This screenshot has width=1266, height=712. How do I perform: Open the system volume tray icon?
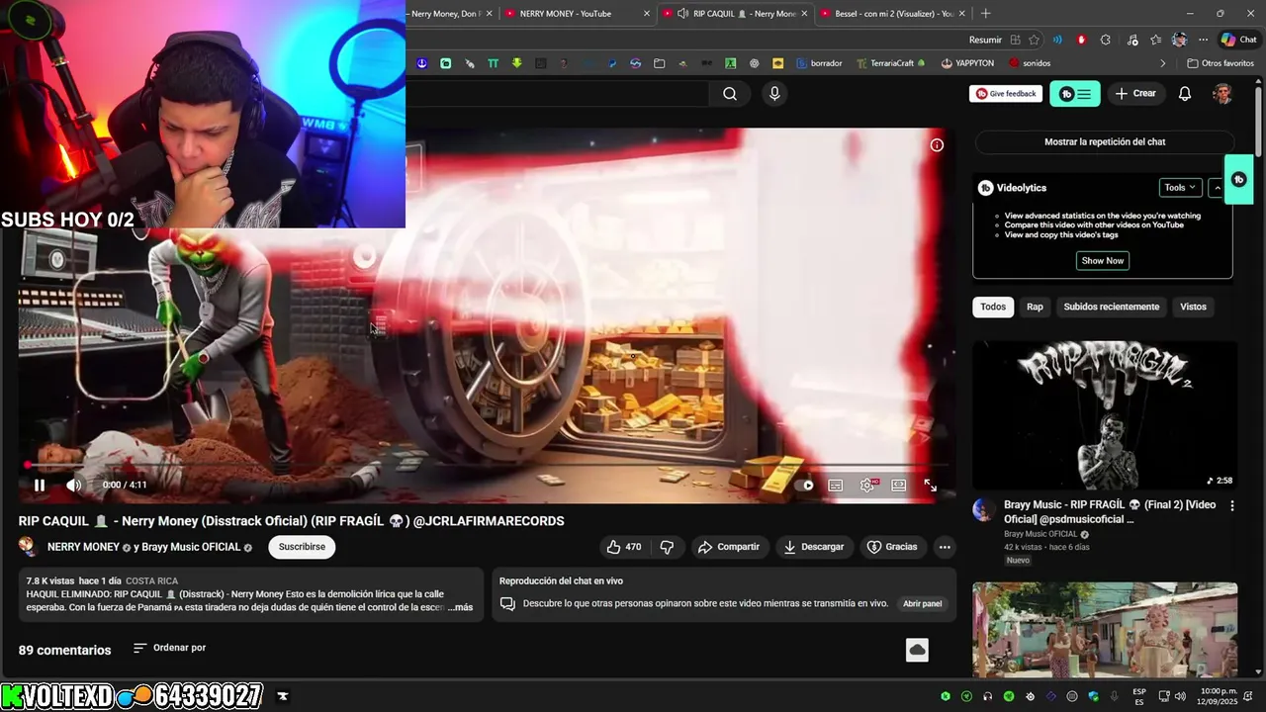1180,696
